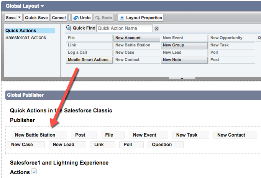Click the Cancel button

pyautogui.click(x=59, y=18)
